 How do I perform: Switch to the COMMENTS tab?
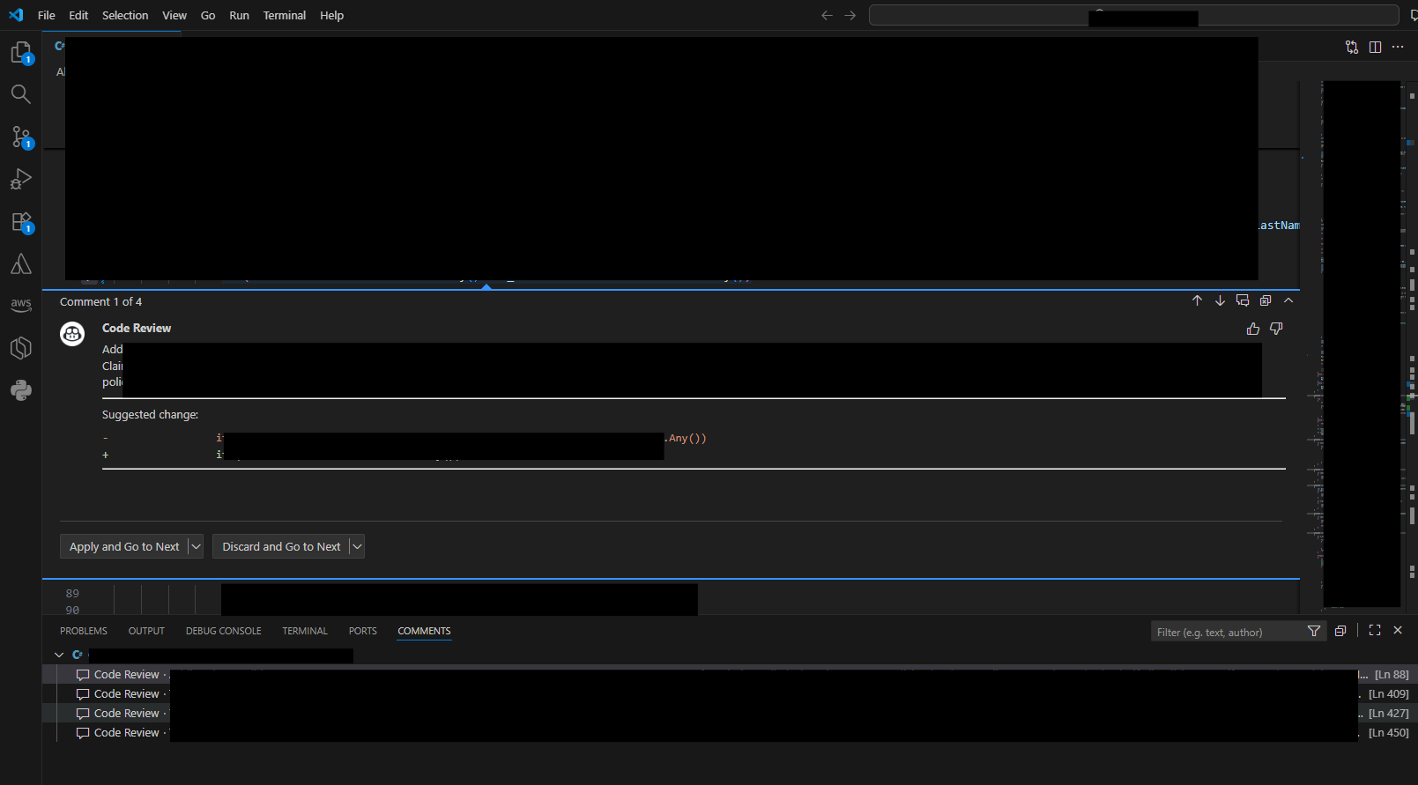coord(424,631)
